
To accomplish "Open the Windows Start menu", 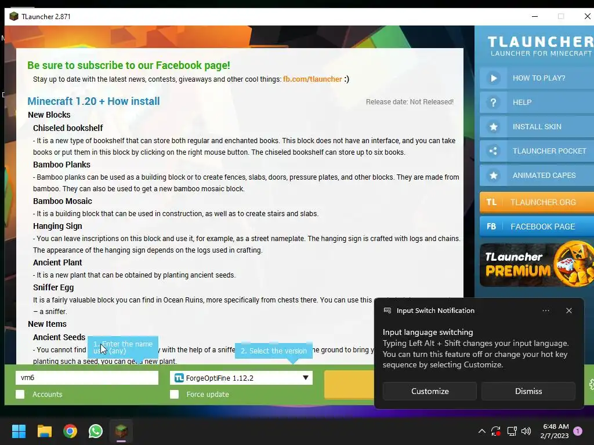I will point(19,431).
